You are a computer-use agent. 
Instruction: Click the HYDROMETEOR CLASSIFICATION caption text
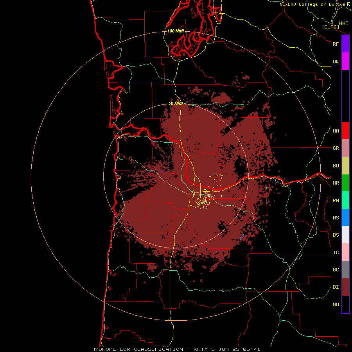(137, 349)
